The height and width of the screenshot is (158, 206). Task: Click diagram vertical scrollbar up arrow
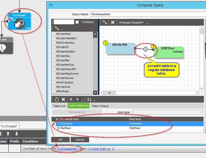[x=202, y=28]
